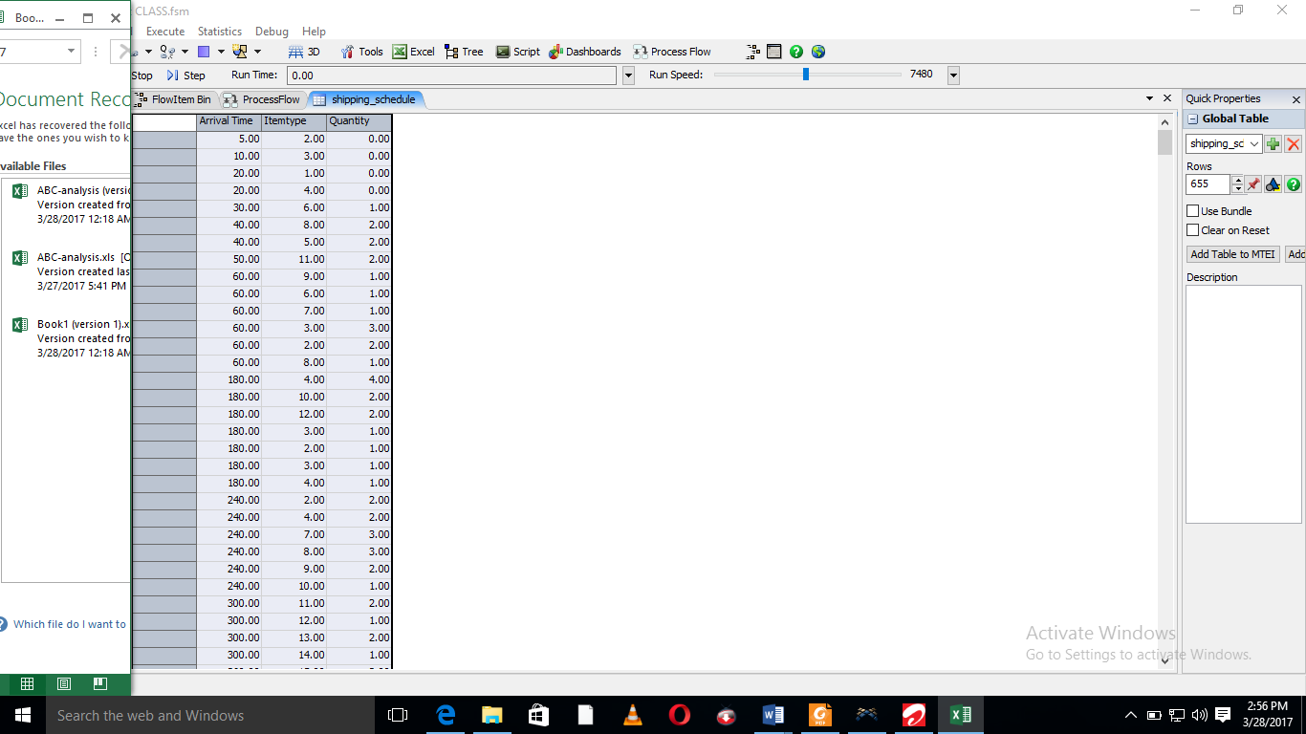Open the Run Speed dropdown
This screenshot has width=1306, height=734.
point(952,76)
